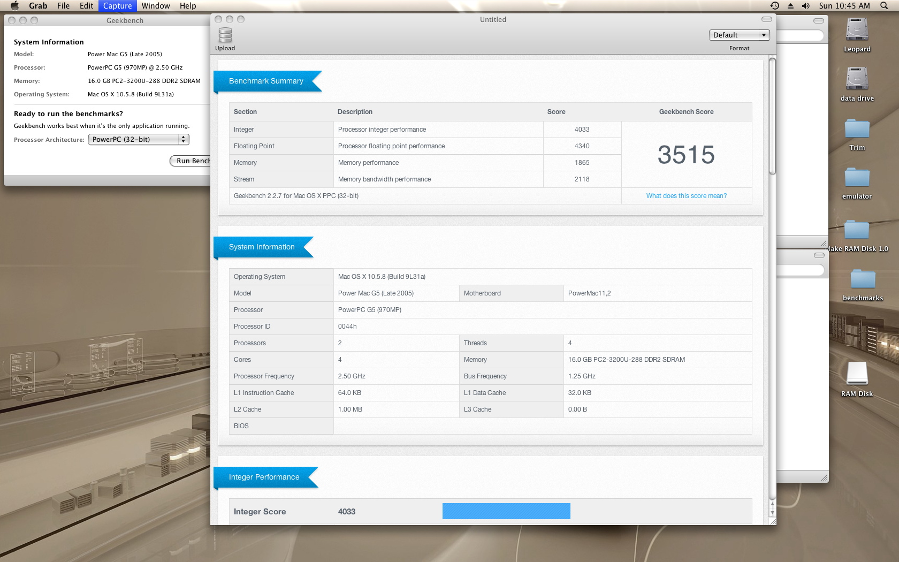Click the menu bar clock Sun 10:45 AM
This screenshot has height=562, width=899.
[844, 5]
